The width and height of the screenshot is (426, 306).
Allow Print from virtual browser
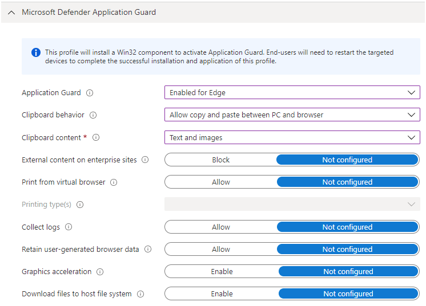coord(221,182)
